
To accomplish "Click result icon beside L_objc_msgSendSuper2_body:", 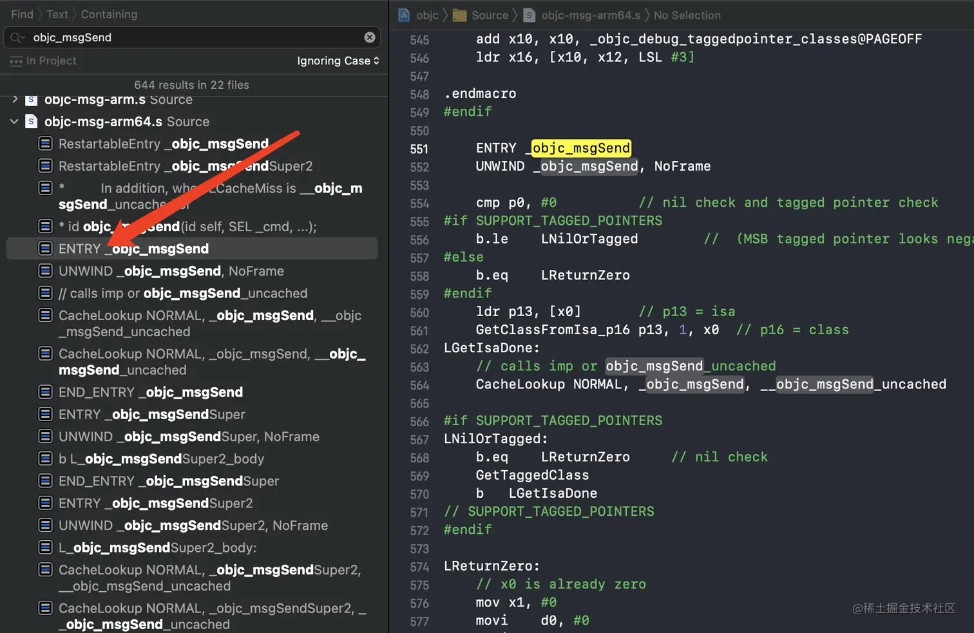I will pyautogui.click(x=46, y=547).
